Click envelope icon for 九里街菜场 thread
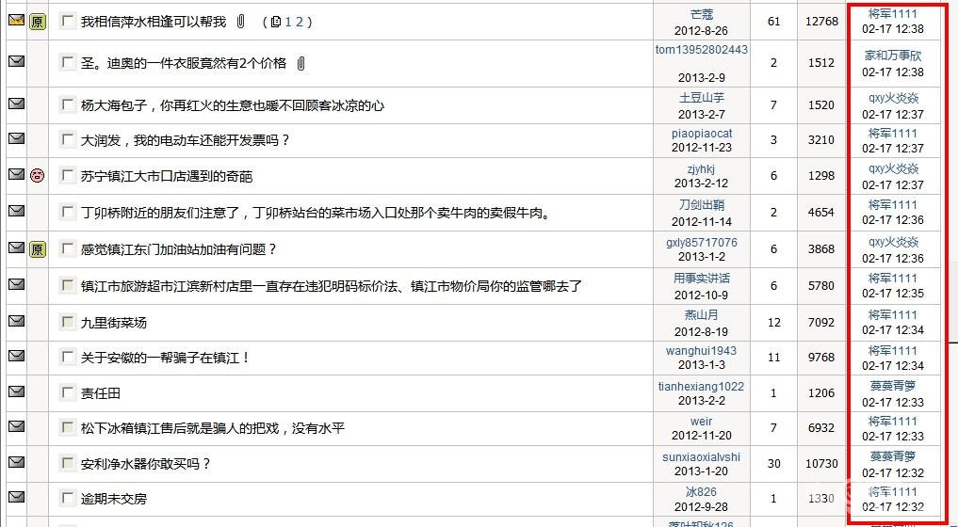The width and height of the screenshot is (958, 527). [17, 321]
